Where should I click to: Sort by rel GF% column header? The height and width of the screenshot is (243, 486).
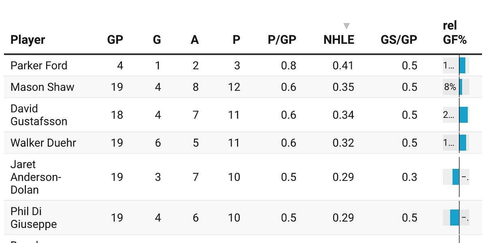click(455, 33)
